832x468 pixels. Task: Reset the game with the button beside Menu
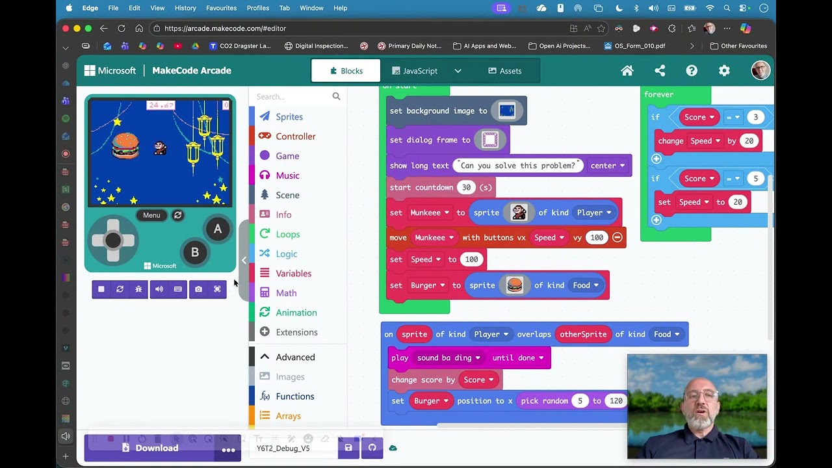(x=177, y=215)
